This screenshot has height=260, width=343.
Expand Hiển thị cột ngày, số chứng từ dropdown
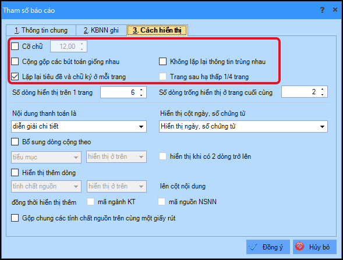click(x=243, y=126)
